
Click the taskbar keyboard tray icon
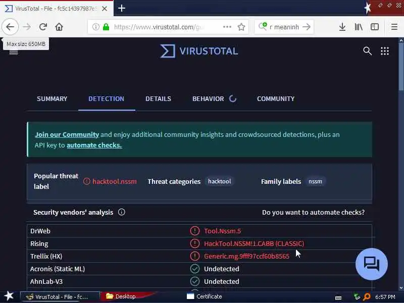(x=338, y=297)
